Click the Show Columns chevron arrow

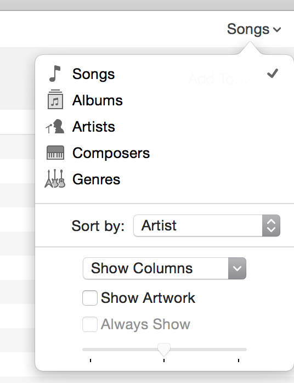237,268
